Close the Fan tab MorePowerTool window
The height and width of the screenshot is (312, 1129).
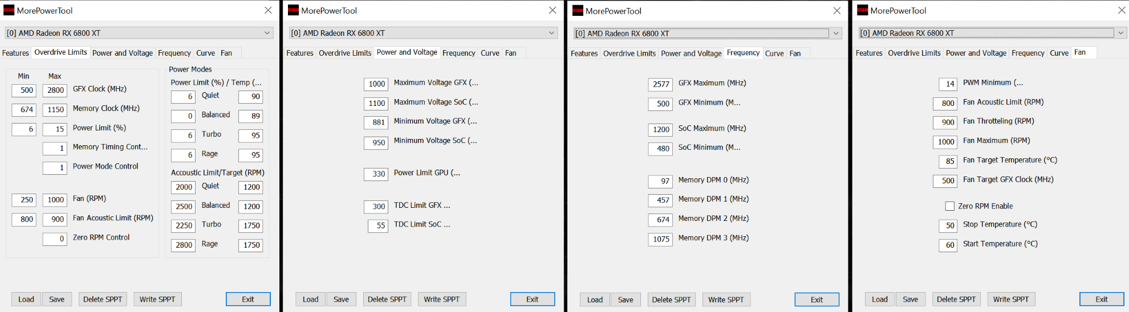[x=1121, y=10]
